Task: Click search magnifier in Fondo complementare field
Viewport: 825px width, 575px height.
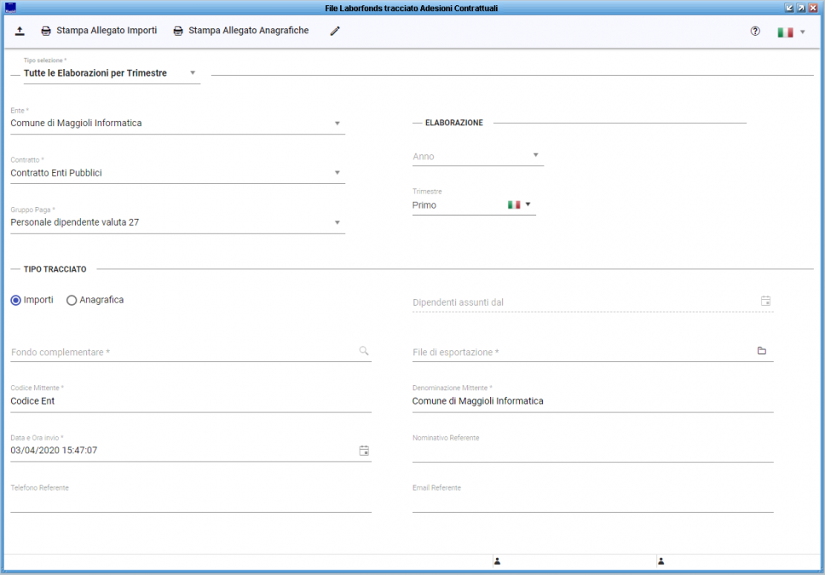Action: [363, 350]
